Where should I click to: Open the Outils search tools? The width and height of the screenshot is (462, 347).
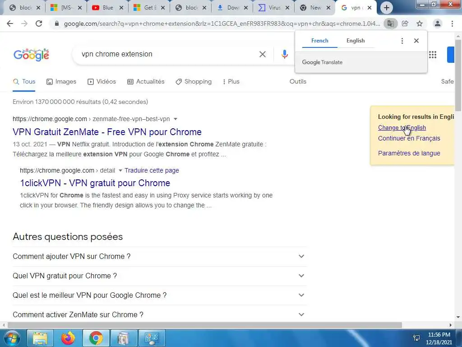[298, 82]
